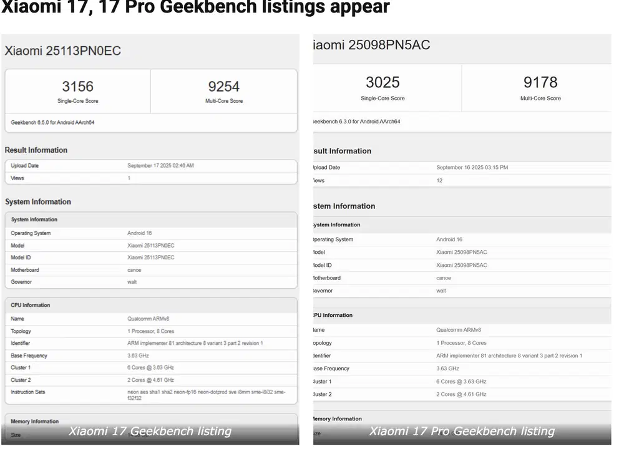Click the article headline about Geekbench listings

click(195, 7)
